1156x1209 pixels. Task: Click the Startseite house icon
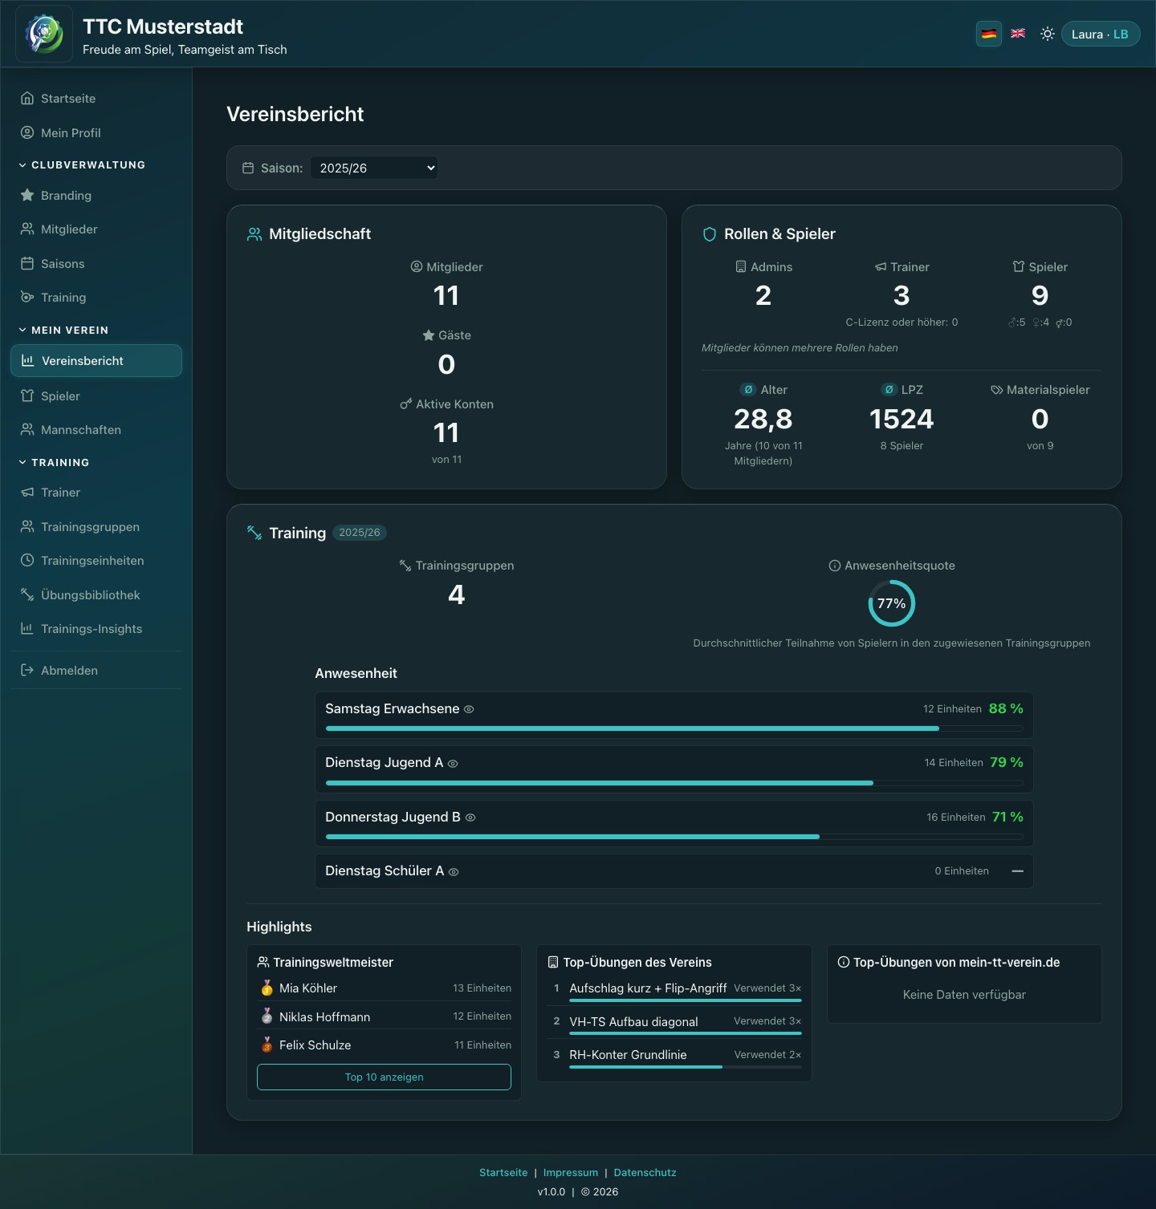coord(27,99)
